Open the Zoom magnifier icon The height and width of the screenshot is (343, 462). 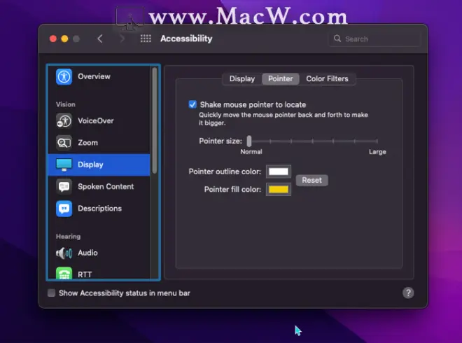[x=64, y=143]
